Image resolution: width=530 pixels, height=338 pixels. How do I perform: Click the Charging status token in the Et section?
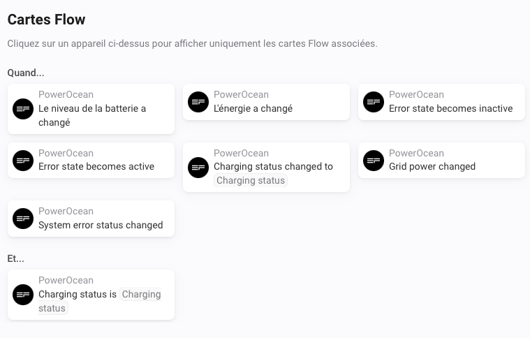(141, 295)
